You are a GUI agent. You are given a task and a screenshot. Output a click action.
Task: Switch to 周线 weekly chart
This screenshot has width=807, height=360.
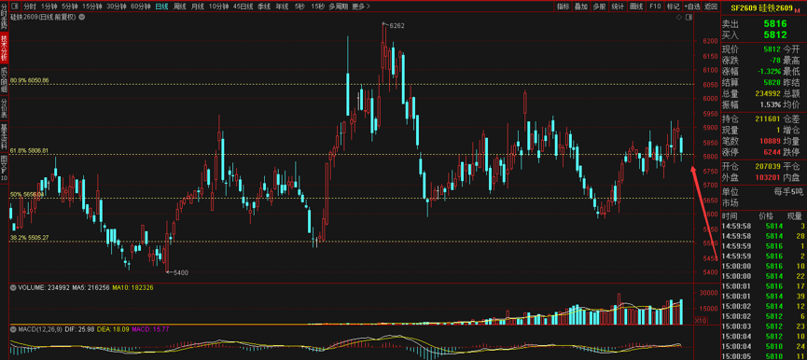180,7
